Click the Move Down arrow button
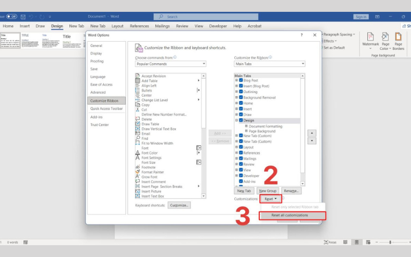 coord(312,141)
